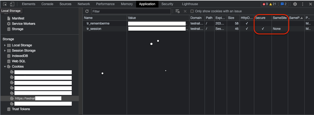The width and height of the screenshot is (314, 115).
Task: Open the DevTools three-dot menu
Action: click(x=303, y=4)
